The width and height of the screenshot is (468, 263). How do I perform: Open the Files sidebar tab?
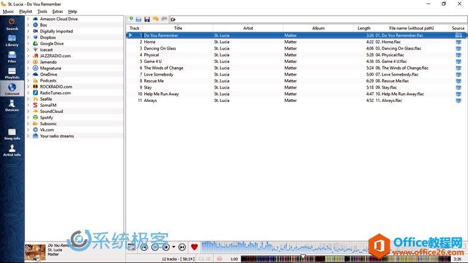pos(12,57)
